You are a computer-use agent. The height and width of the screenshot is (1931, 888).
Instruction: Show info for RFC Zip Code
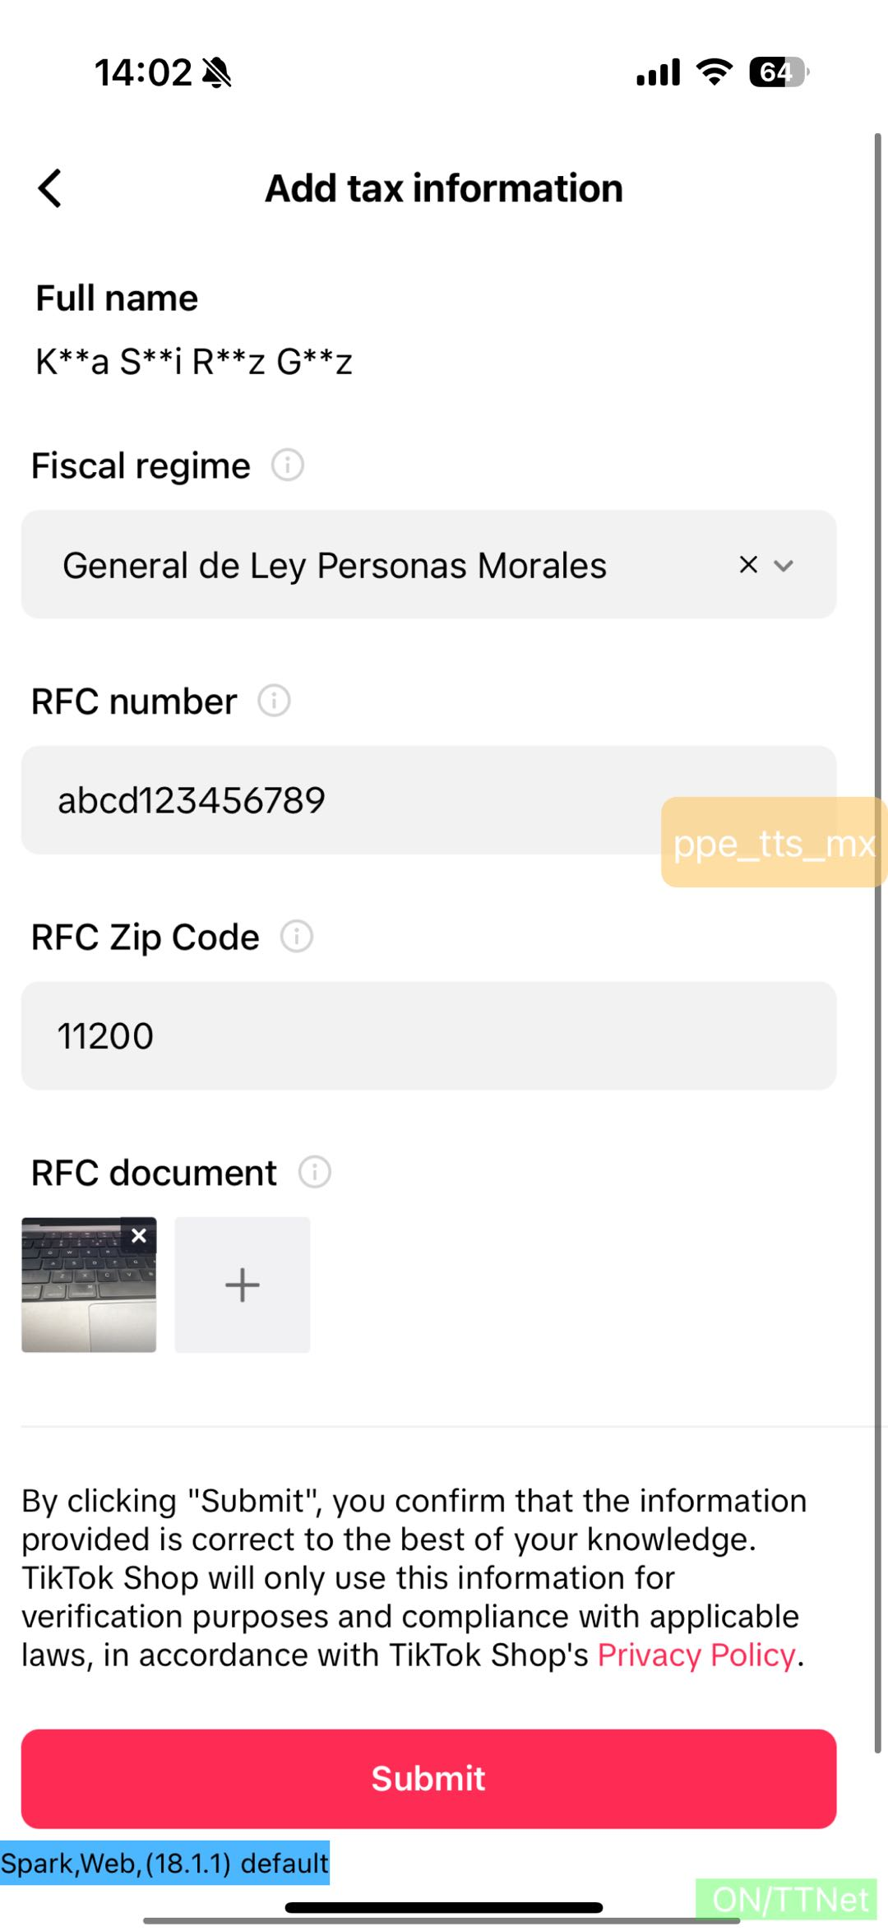[x=297, y=937]
